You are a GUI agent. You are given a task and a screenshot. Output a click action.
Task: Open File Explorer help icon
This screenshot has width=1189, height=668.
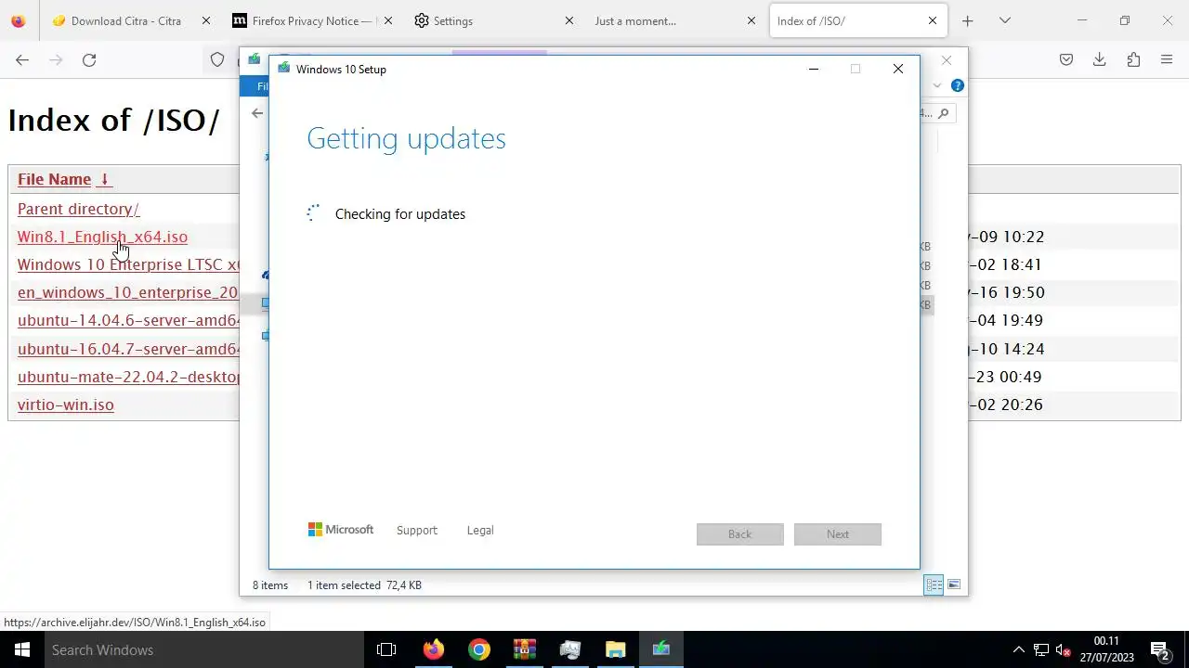click(958, 85)
